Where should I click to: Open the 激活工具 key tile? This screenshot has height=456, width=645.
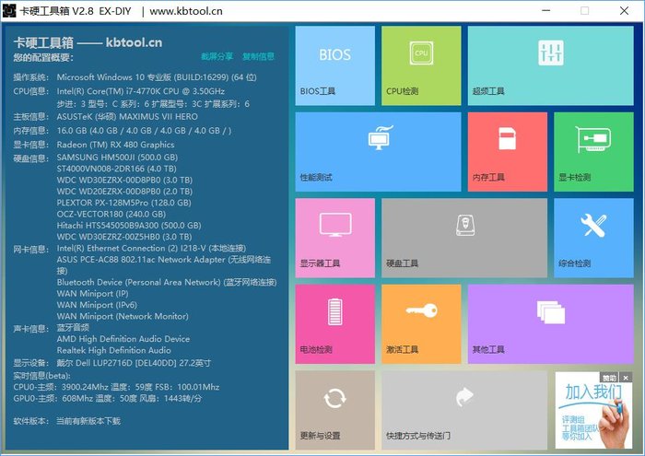pos(421,324)
